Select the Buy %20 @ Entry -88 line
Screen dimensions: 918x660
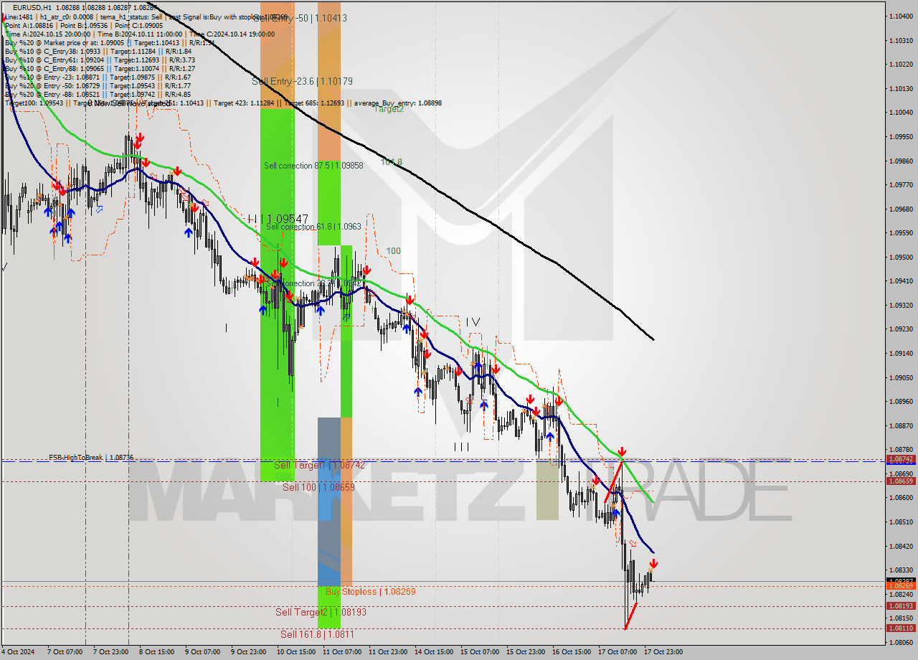point(98,94)
